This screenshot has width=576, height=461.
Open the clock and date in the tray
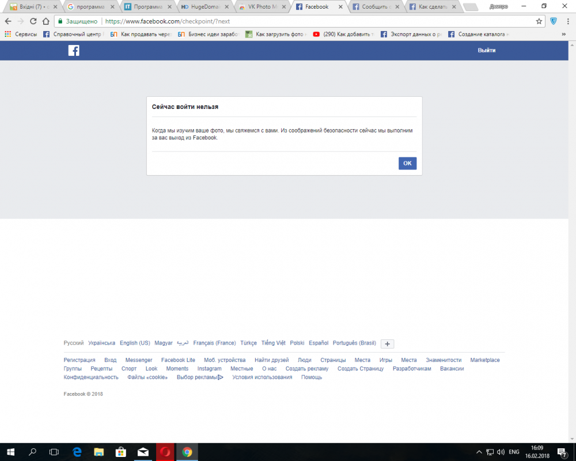point(537,452)
